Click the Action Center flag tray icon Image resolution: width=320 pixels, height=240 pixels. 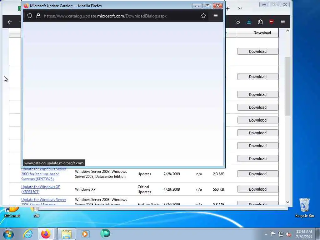click(x=273, y=234)
